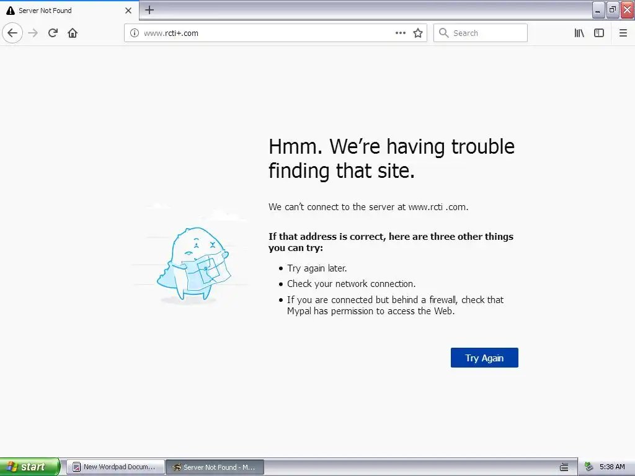Minimize the browser window
635x476 pixels.
point(598,10)
